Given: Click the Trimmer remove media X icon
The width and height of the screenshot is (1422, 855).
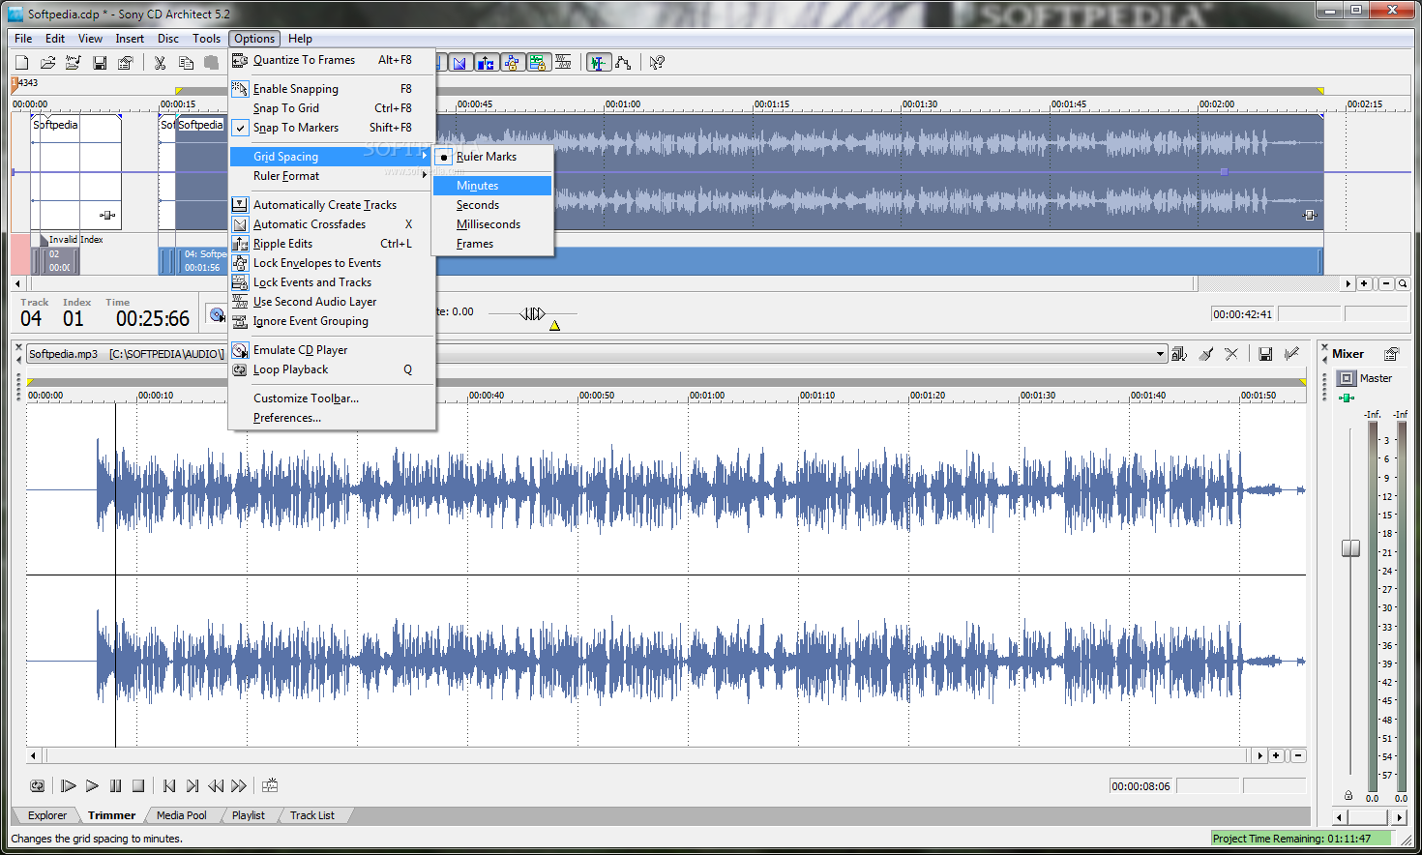Looking at the screenshot, I should click(1231, 354).
